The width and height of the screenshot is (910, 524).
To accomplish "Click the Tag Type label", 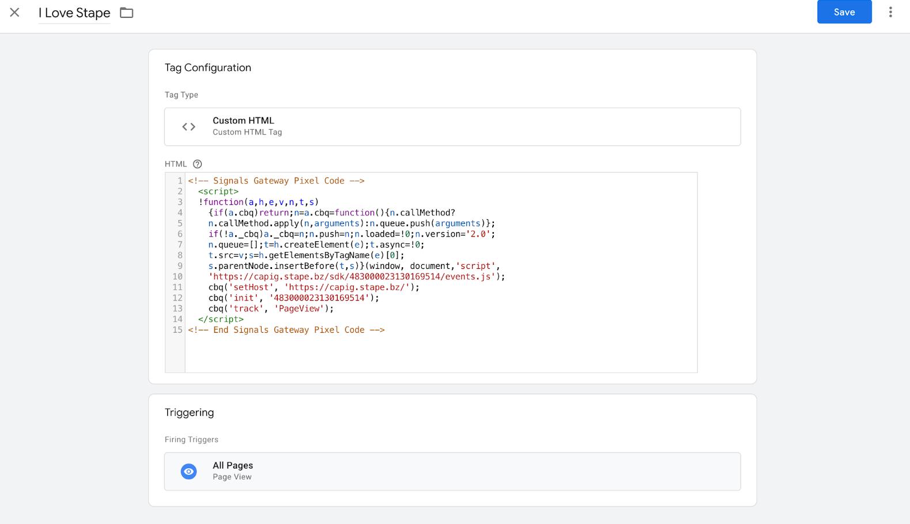I will (182, 95).
